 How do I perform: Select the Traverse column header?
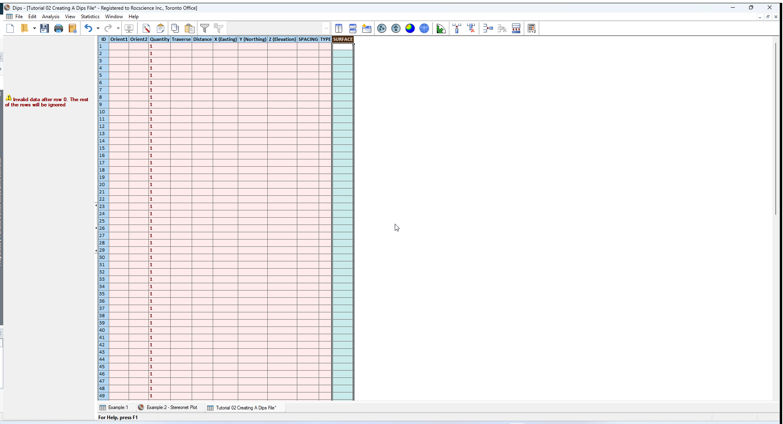(181, 39)
